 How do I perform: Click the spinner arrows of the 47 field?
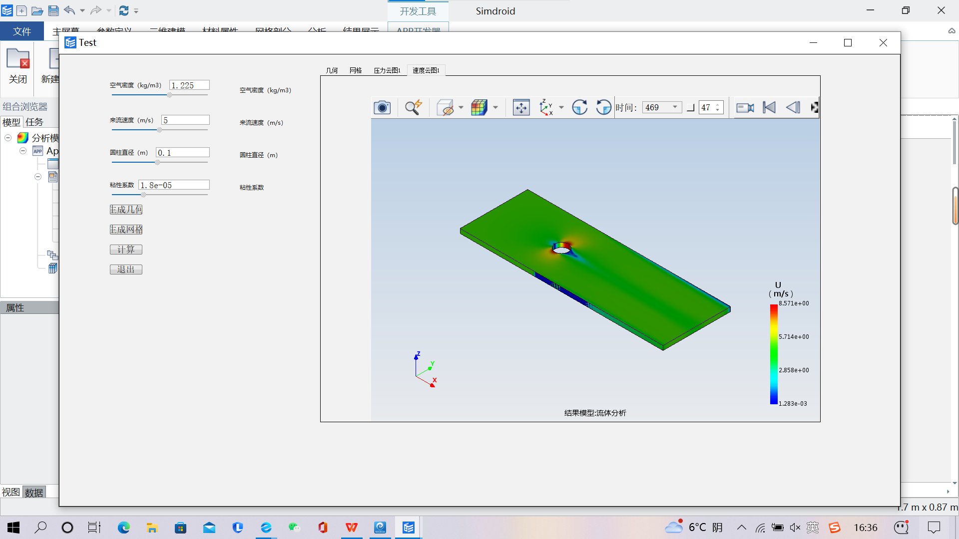click(x=718, y=107)
